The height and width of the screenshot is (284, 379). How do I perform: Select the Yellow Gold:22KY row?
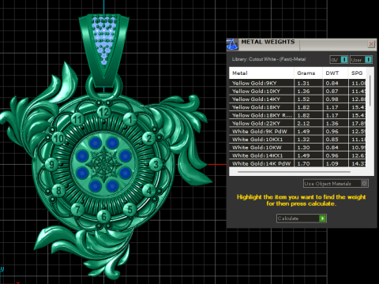tap(298, 123)
